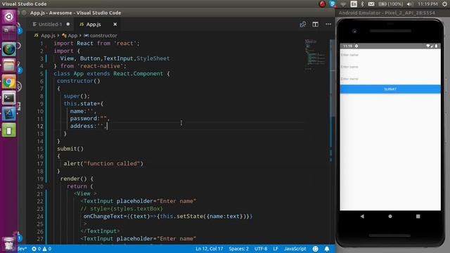Open the keyboard input source indicator
Image resolution: width=450 pixels, height=253 pixels.
(354, 4)
